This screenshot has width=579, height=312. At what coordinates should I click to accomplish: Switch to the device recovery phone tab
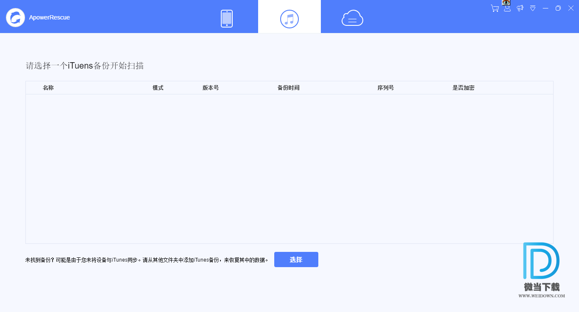(227, 19)
